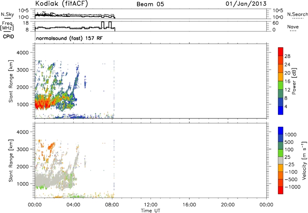The width and height of the screenshot is (308, 213).
Task: Select the "Beam 05" heading
Action: [x=150, y=4]
